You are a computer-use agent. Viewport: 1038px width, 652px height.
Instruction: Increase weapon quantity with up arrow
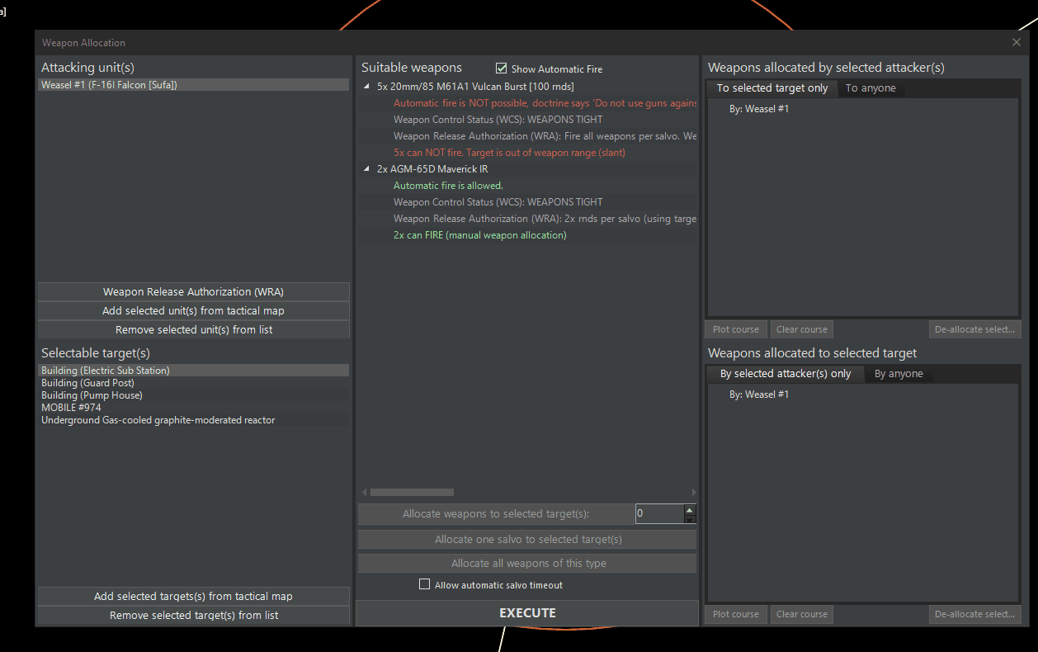690,510
